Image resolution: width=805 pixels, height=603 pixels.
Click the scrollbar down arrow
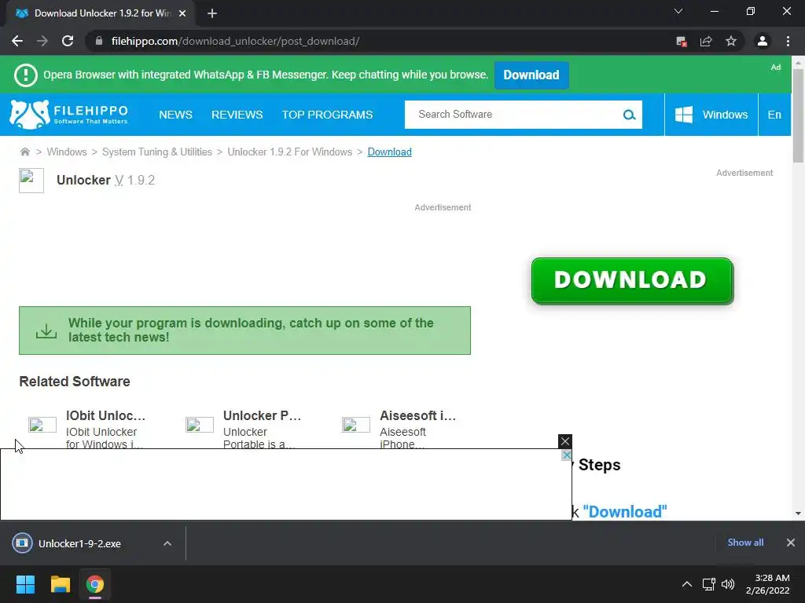pyautogui.click(x=798, y=513)
